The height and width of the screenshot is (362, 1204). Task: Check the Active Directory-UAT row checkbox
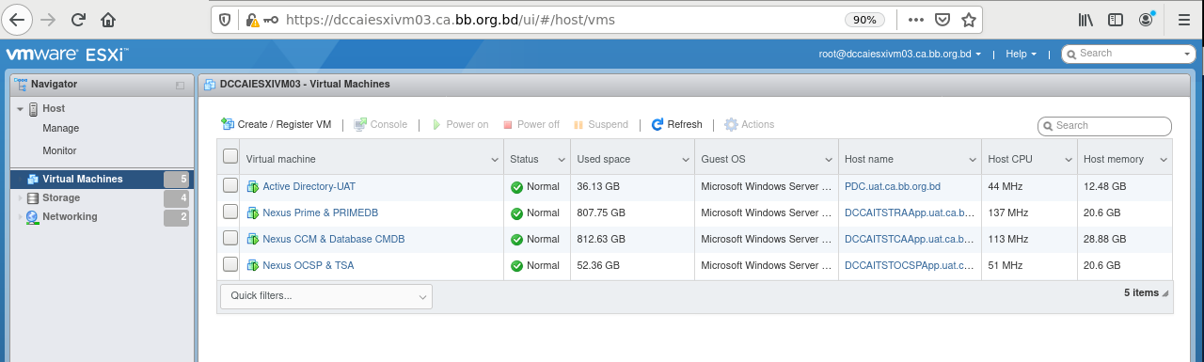tap(230, 185)
